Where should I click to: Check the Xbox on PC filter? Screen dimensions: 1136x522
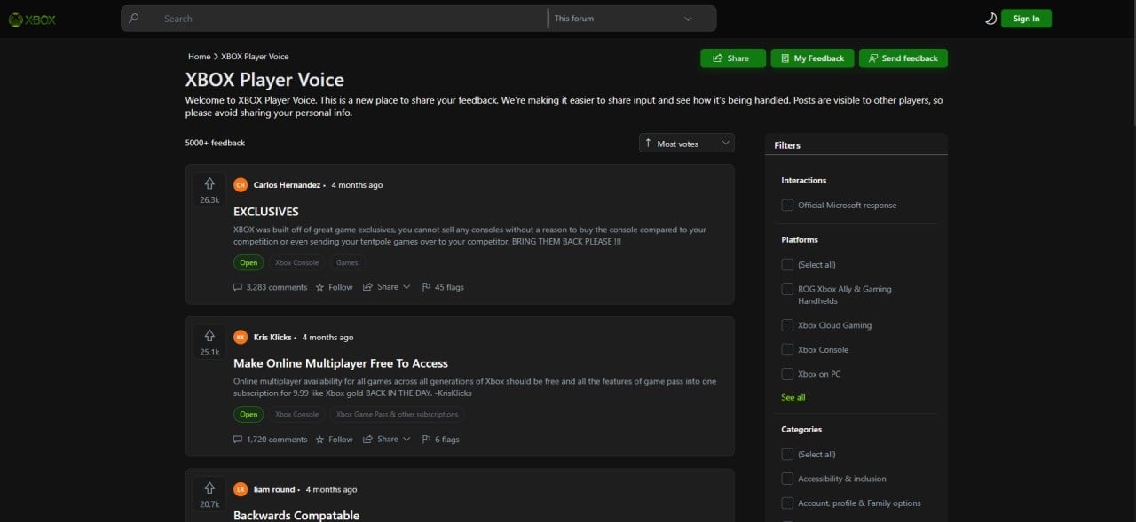(787, 374)
